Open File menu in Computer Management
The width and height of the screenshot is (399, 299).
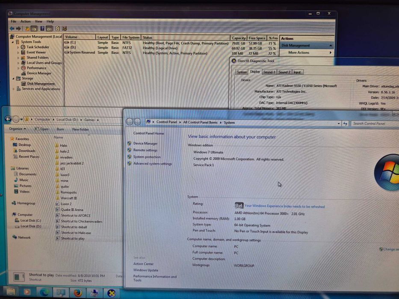pos(14,21)
